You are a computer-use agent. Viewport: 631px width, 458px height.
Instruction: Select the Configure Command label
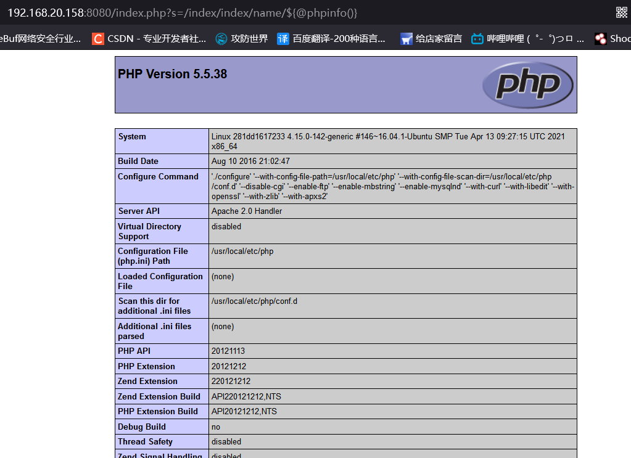(158, 176)
